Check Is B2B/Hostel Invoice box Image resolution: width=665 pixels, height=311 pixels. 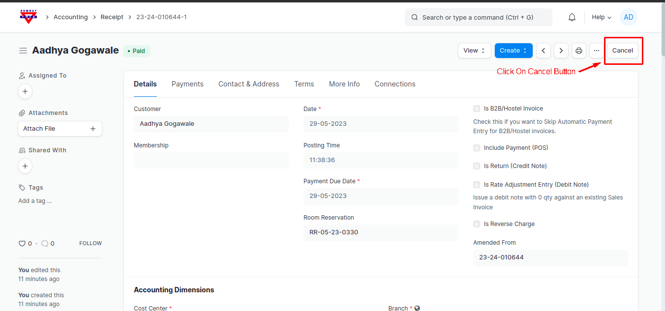click(x=477, y=109)
